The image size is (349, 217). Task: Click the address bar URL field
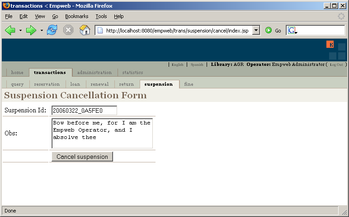[177, 30]
